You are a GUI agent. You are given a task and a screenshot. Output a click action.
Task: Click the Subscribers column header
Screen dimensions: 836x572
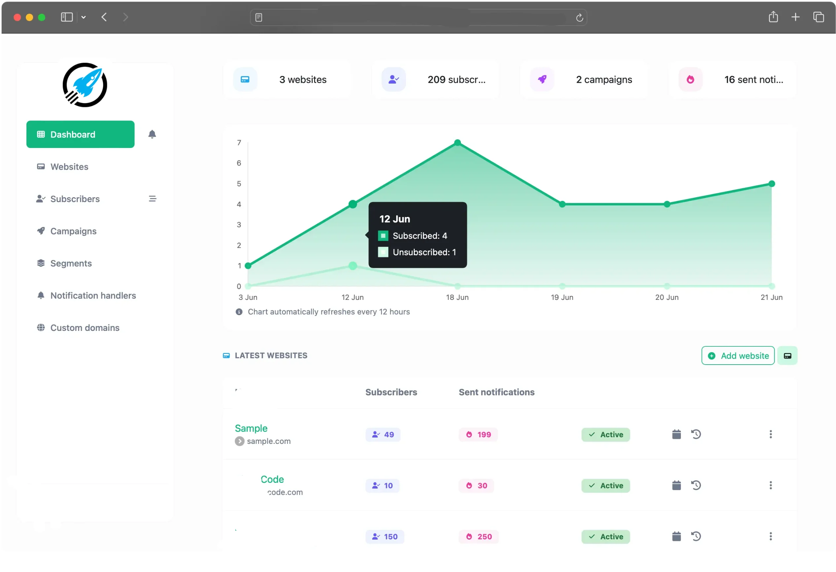click(391, 392)
